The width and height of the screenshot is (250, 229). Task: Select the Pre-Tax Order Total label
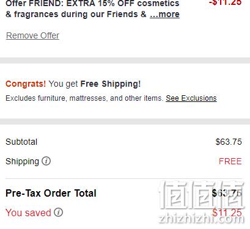pos(51,193)
